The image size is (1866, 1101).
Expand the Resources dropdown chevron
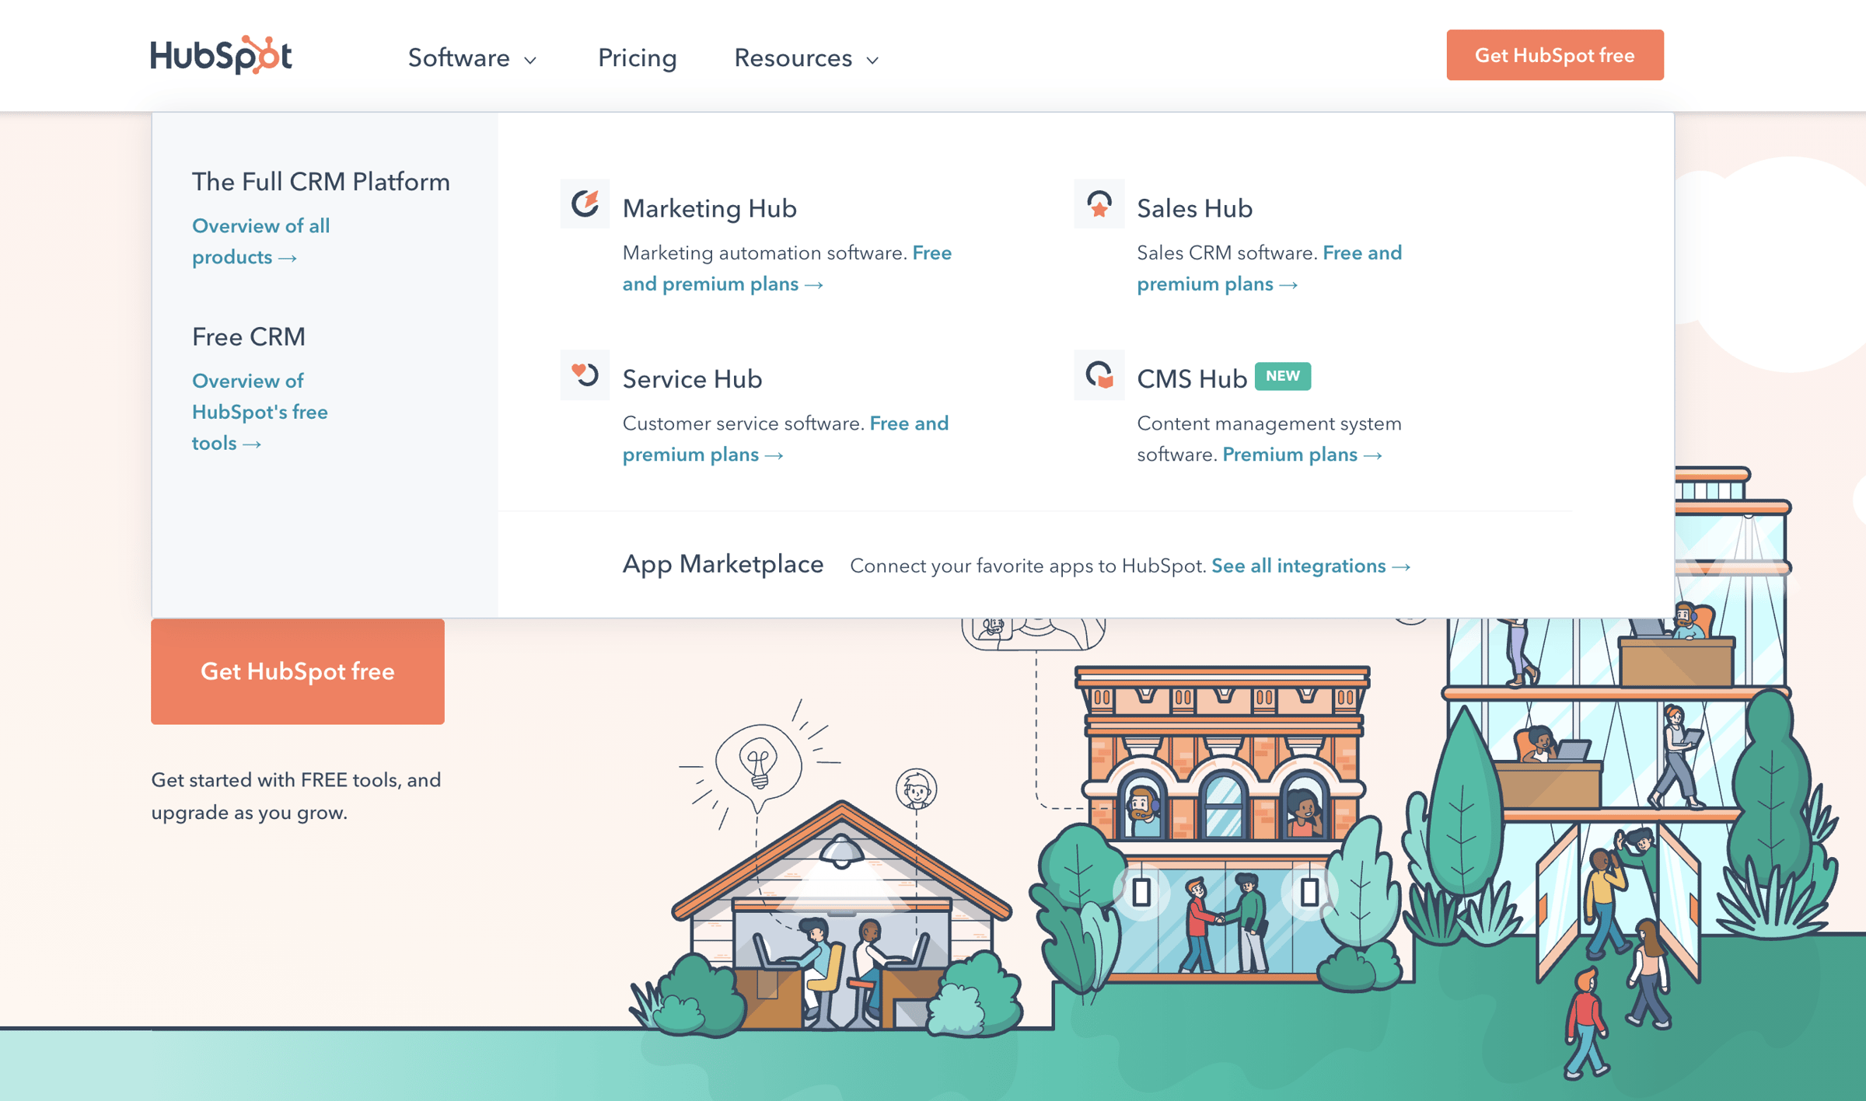click(x=872, y=60)
